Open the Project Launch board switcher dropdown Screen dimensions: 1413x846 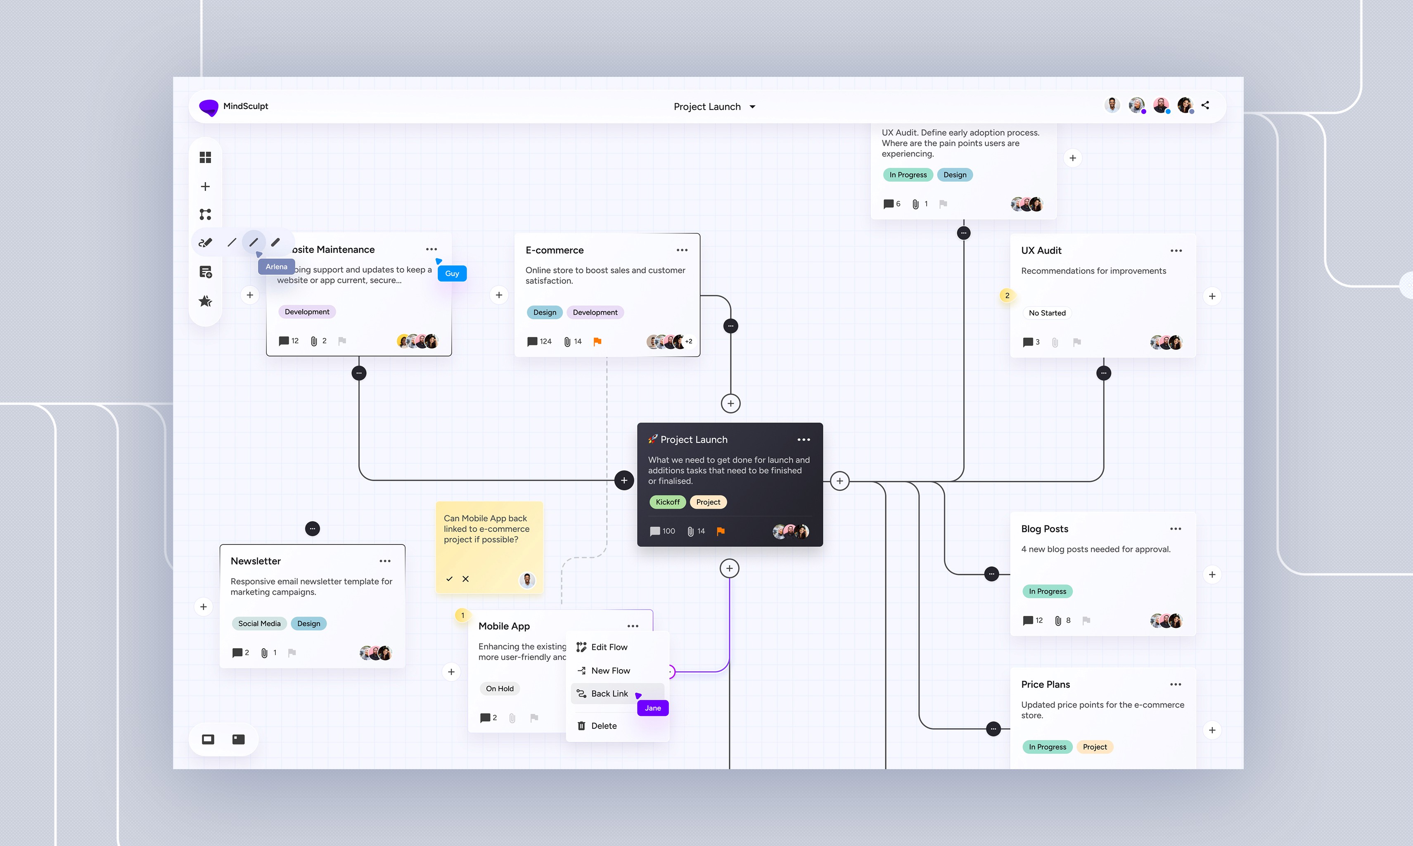(x=752, y=107)
